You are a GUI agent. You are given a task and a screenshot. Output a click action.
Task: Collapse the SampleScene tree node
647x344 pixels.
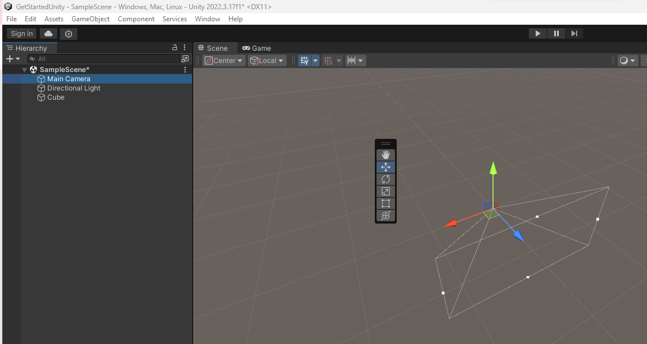click(24, 70)
